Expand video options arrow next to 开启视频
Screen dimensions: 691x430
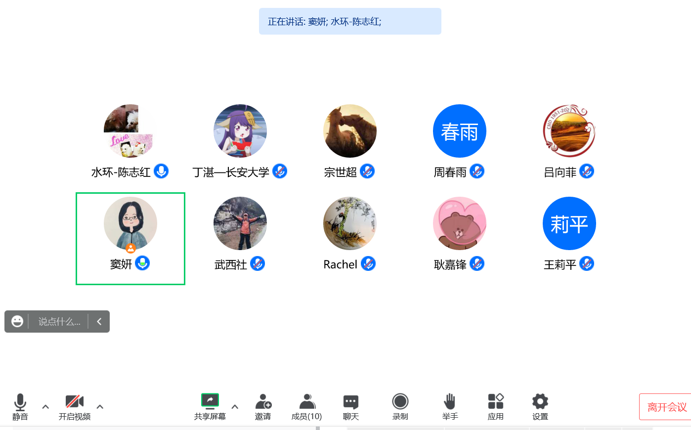point(100,407)
